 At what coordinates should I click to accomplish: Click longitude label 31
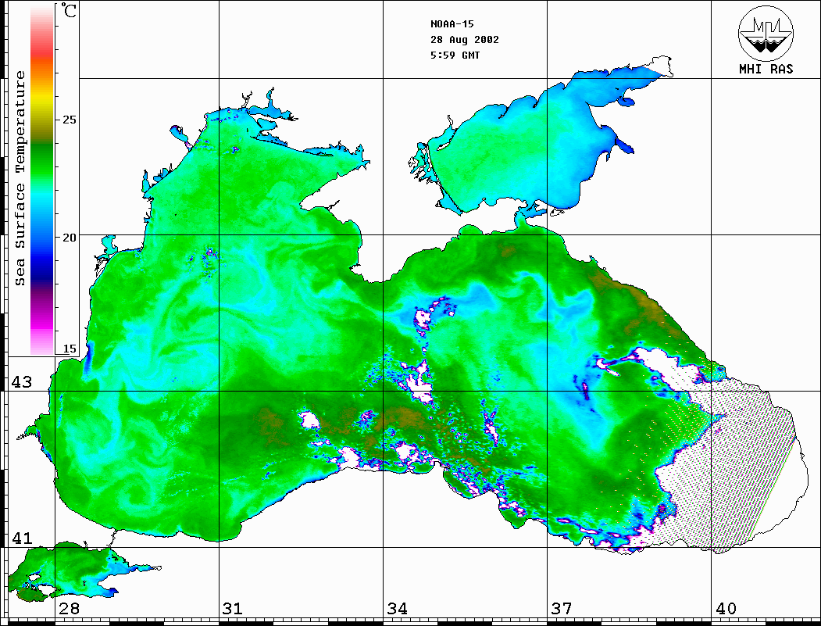click(x=233, y=608)
